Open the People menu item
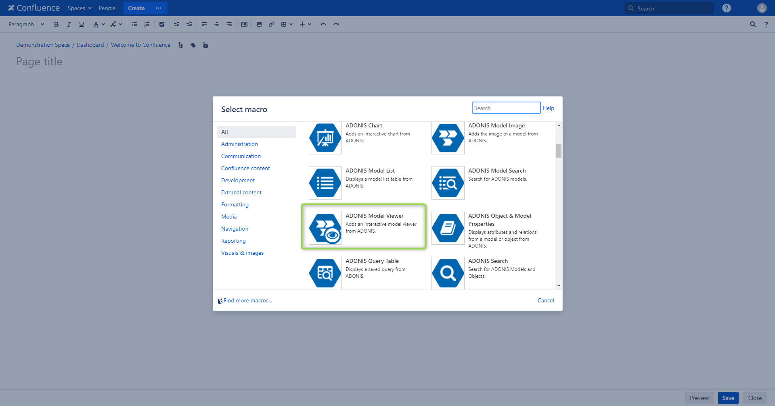The height and width of the screenshot is (406, 775). click(107, 8)
